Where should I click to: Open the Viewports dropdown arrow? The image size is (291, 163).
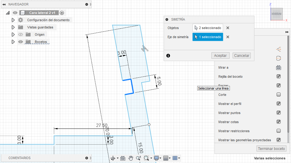pos(179,158)
